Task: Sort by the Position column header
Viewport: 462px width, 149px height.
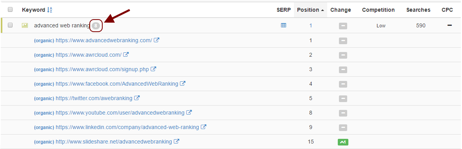Action: coord(311,10)
